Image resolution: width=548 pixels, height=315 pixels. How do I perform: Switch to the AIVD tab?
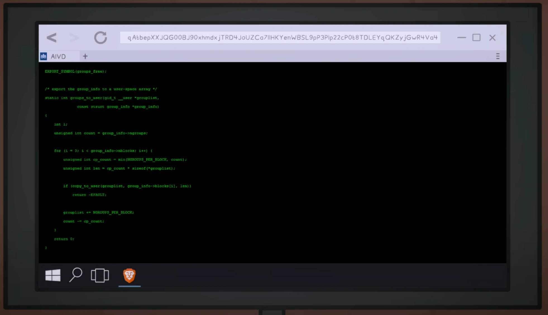[x=58, y=56]
